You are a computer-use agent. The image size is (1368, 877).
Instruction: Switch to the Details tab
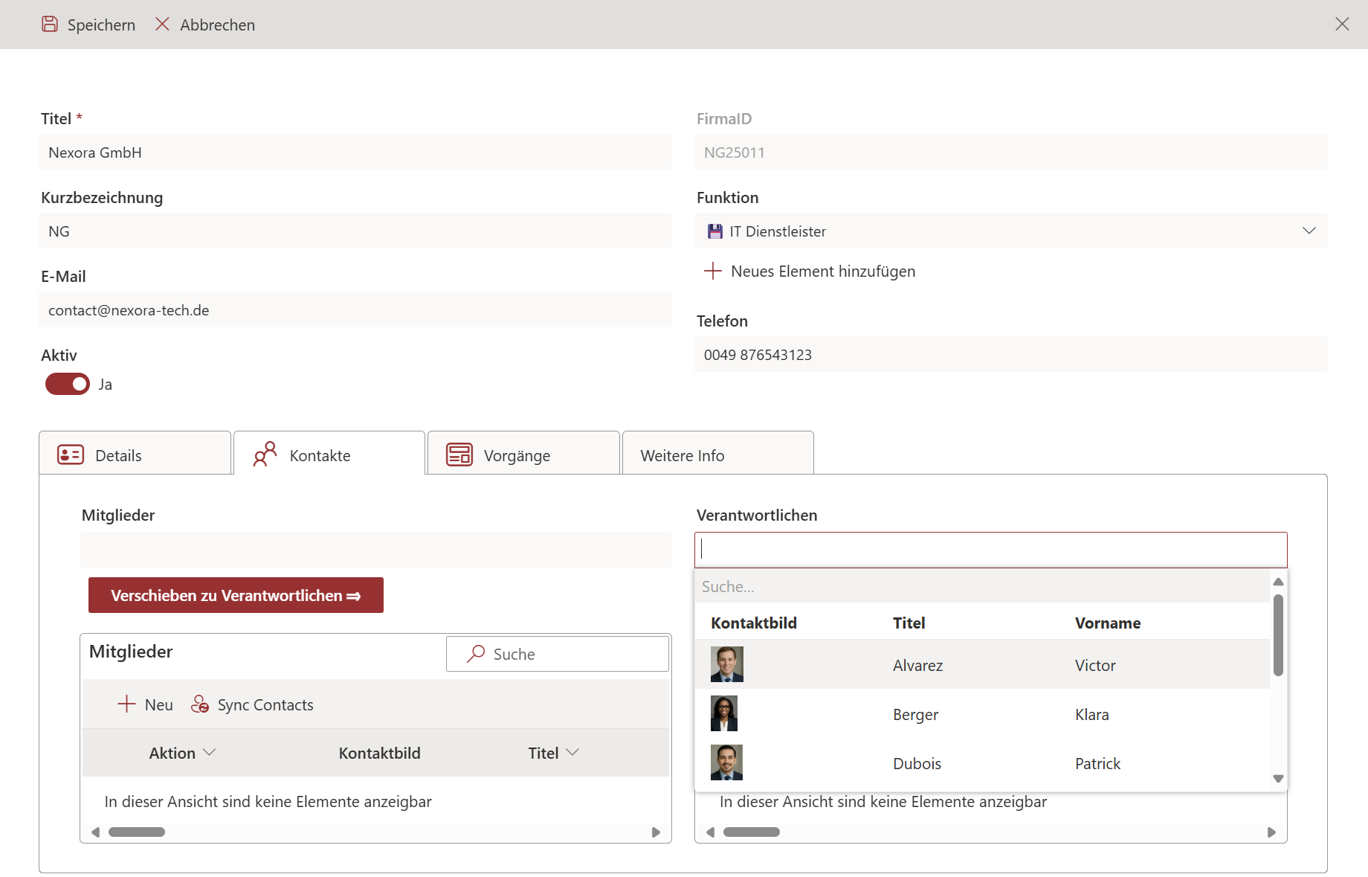tap(135, 454)
